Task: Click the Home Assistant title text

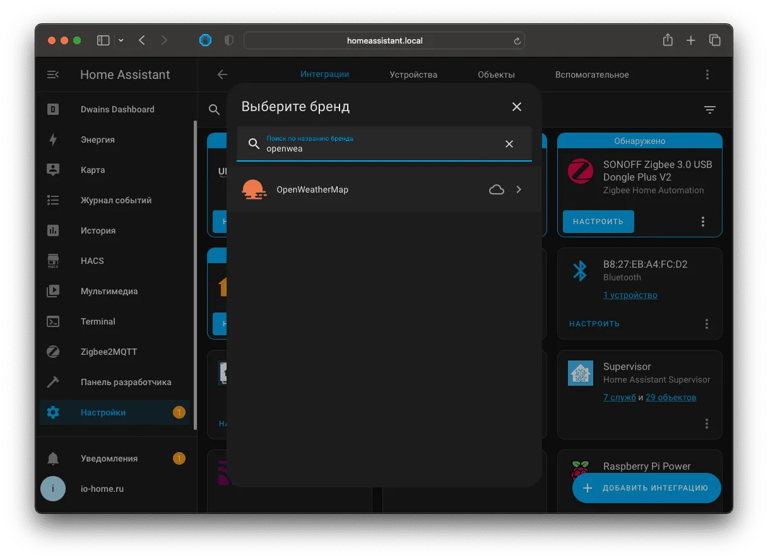Action: tap(125, 74)
